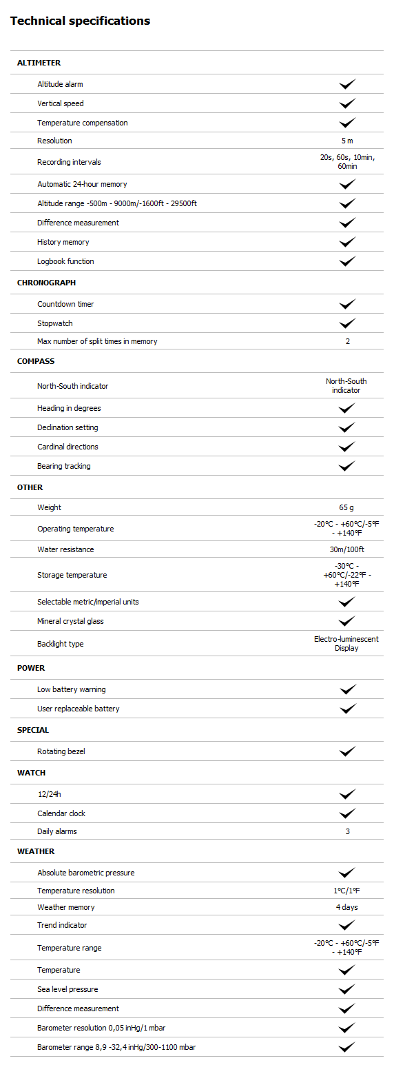Select the Weather memory 4 days value
394x1065 pixels.
coord(347,907)
